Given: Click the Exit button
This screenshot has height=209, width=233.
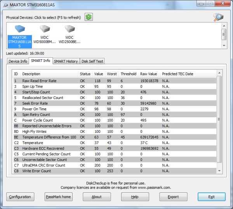Looking at the screenshot, I should coord(212,197).
